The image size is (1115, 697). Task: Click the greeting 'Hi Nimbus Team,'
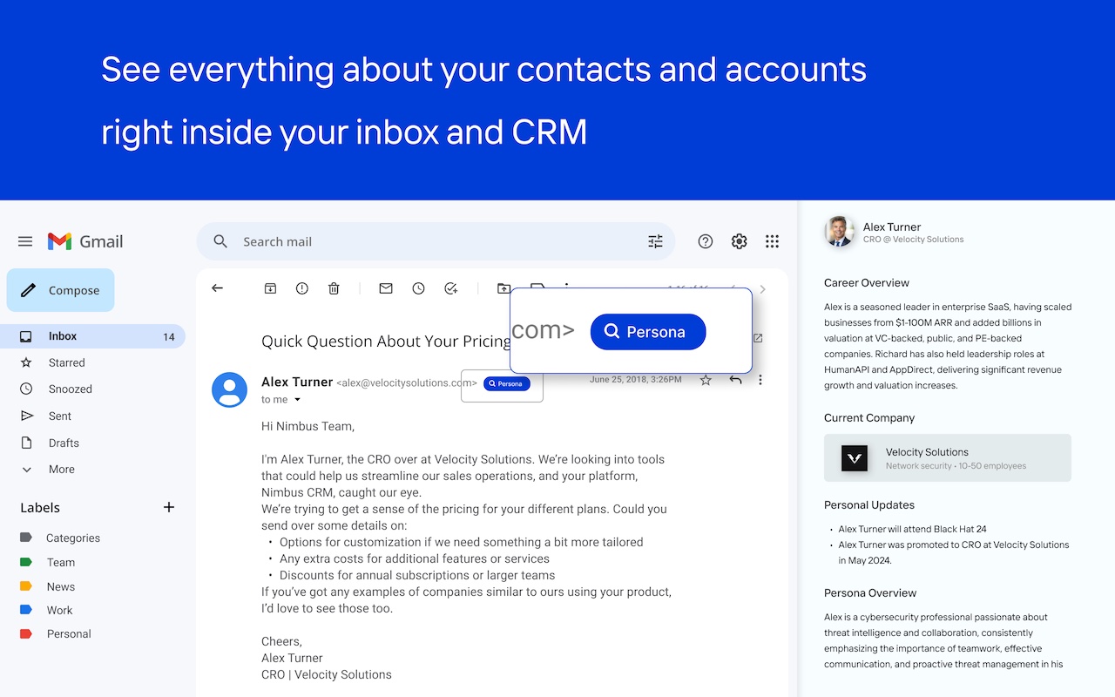[308, 427]
